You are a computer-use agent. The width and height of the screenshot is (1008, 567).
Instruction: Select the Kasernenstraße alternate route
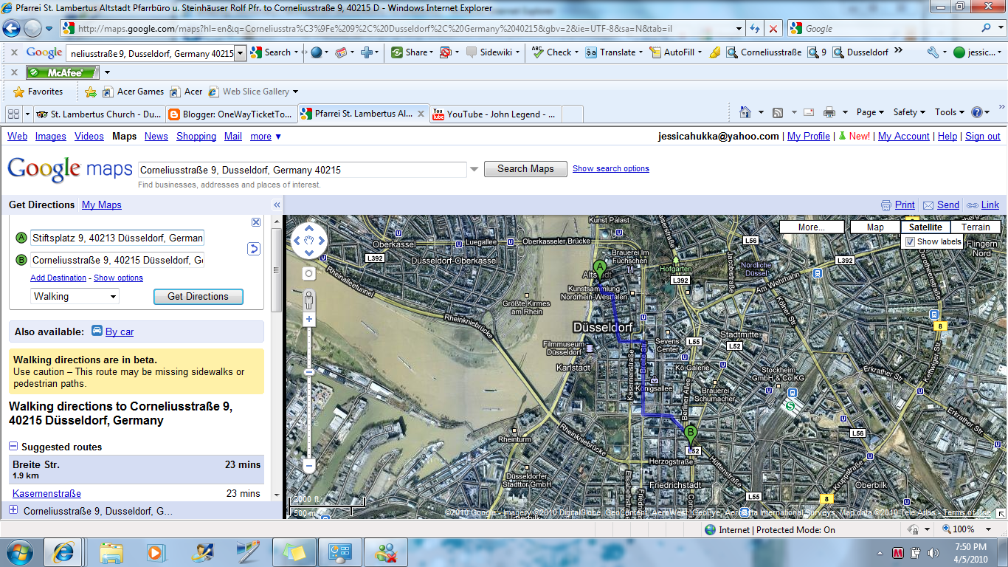46,493
